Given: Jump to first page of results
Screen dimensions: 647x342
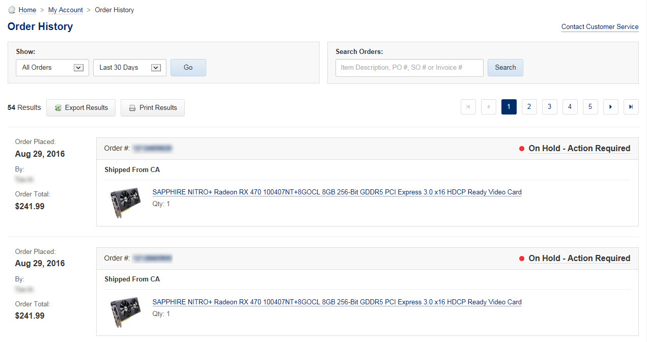Looking at the screenshot, I should [x=468, y=107].
